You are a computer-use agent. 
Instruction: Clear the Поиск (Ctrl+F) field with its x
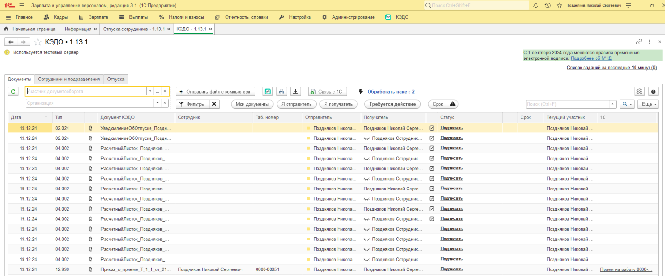[612, 104]
